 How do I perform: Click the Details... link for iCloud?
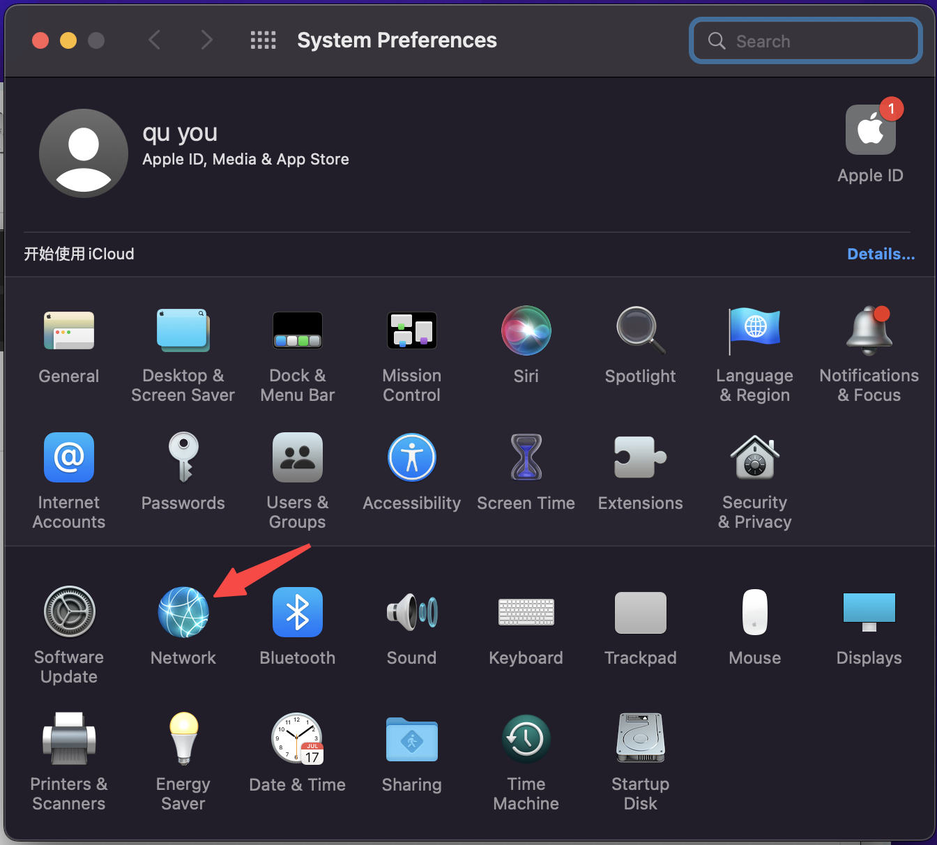(x=881, y=254)
